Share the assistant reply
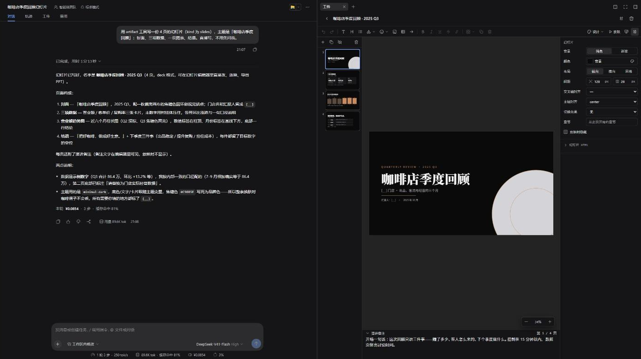This screenshot has height=359, width=641. (x=89, y=221)
